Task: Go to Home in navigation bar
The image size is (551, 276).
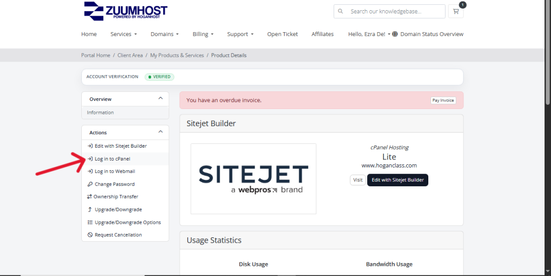Action: point(89,34)
